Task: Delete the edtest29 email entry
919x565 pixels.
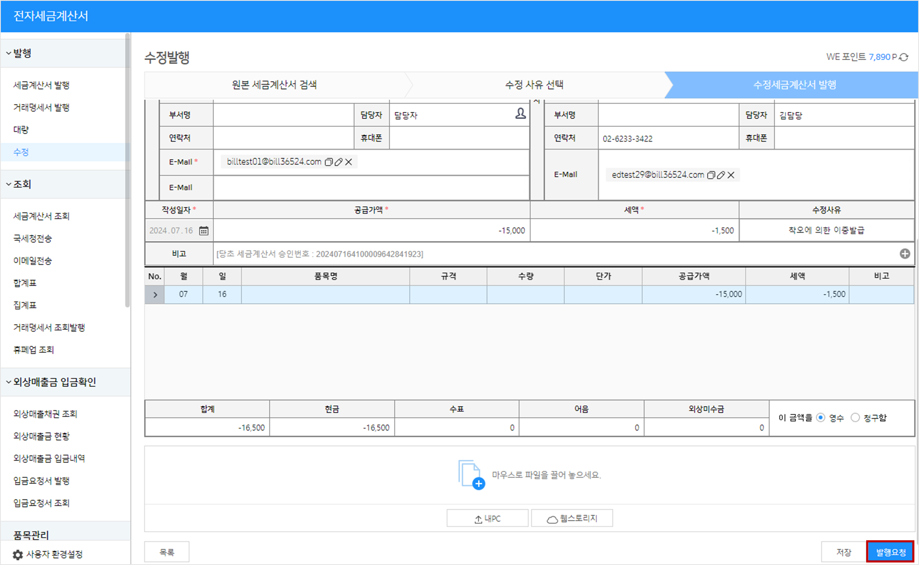Action: point(731,175)
